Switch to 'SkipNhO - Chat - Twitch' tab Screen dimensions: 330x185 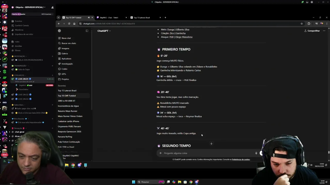point(111,17)
